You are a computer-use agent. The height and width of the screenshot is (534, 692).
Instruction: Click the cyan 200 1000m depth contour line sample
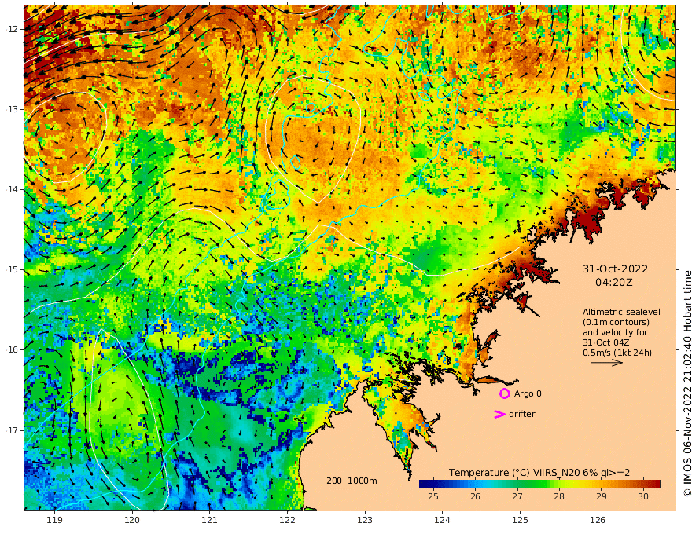point(339,488)
